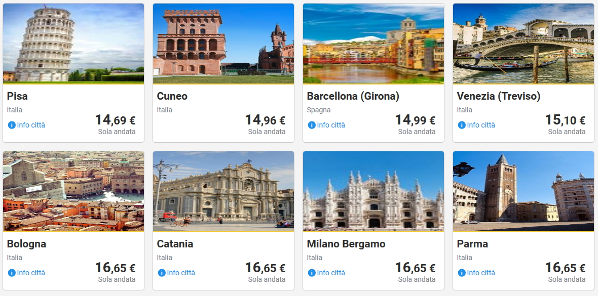Click the info icon on the Parma card

pyautogui.click(x=462, y=273)
